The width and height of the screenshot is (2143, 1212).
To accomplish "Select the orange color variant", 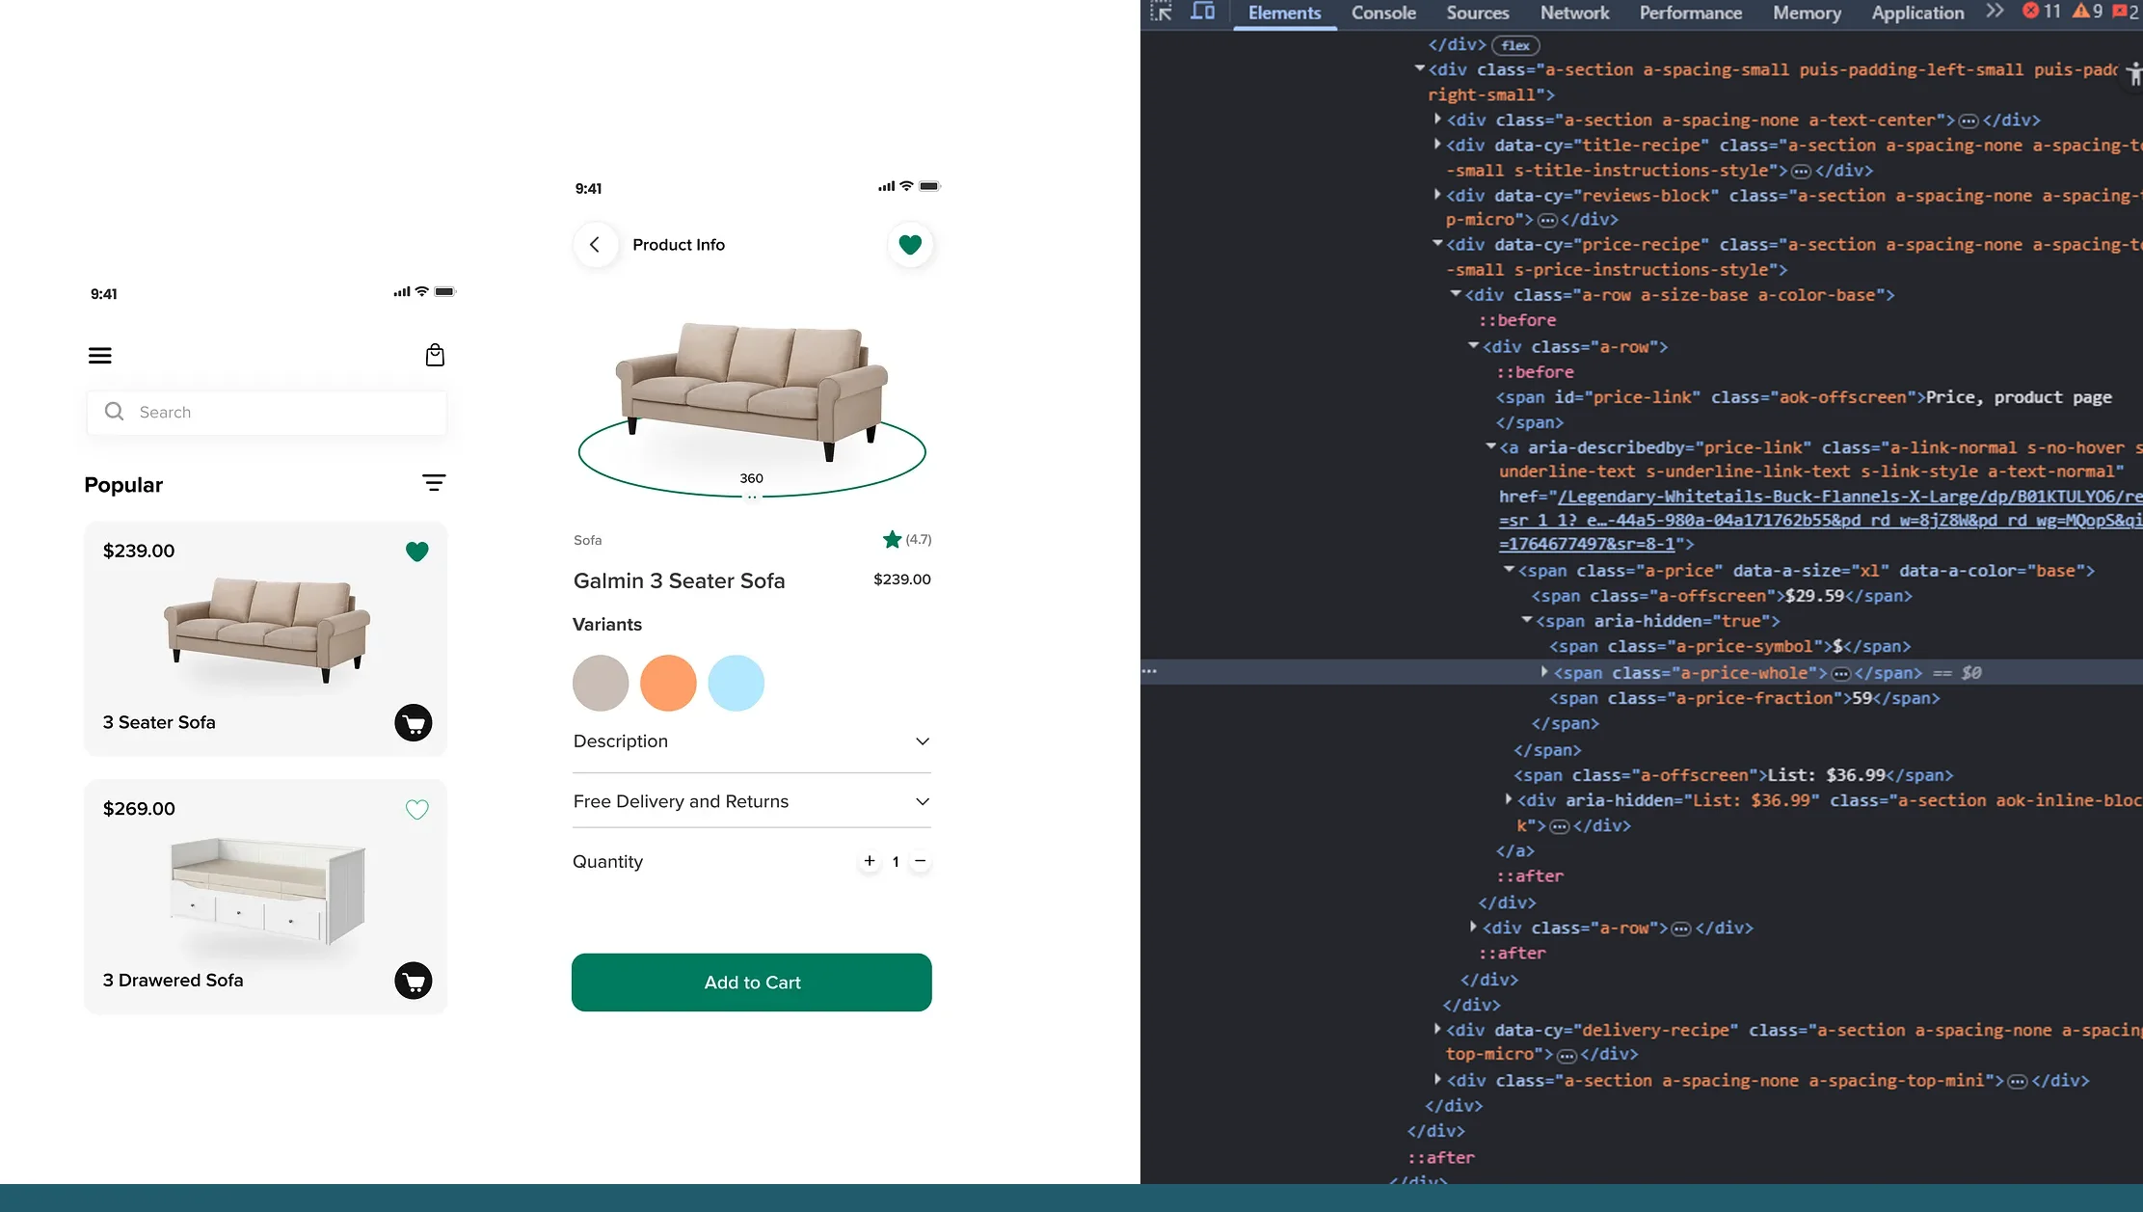I will point(668,684).
